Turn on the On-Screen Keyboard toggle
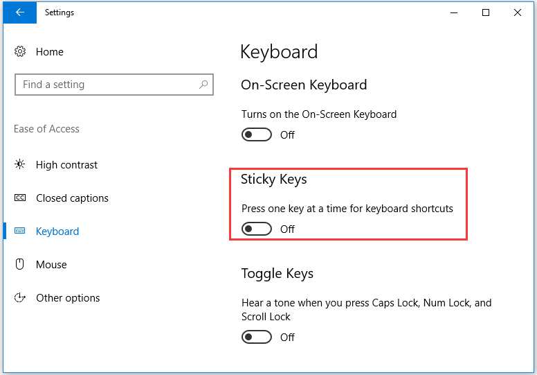 (257, 134)
